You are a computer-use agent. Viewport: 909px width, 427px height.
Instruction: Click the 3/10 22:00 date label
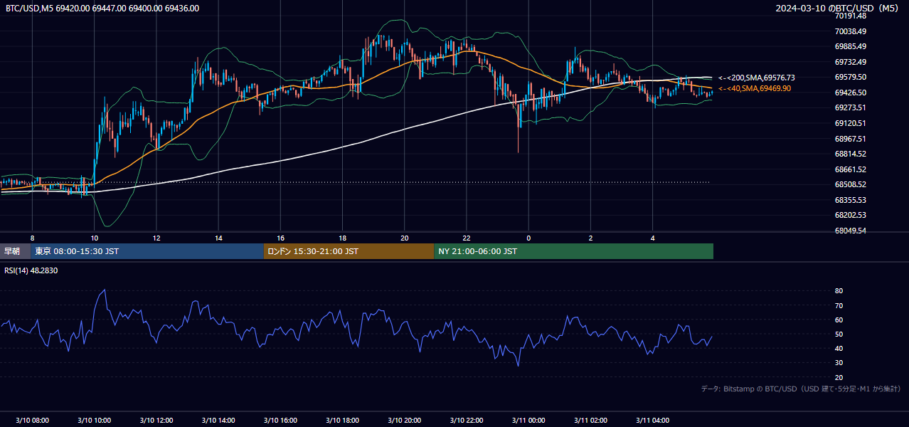[467, 421]
